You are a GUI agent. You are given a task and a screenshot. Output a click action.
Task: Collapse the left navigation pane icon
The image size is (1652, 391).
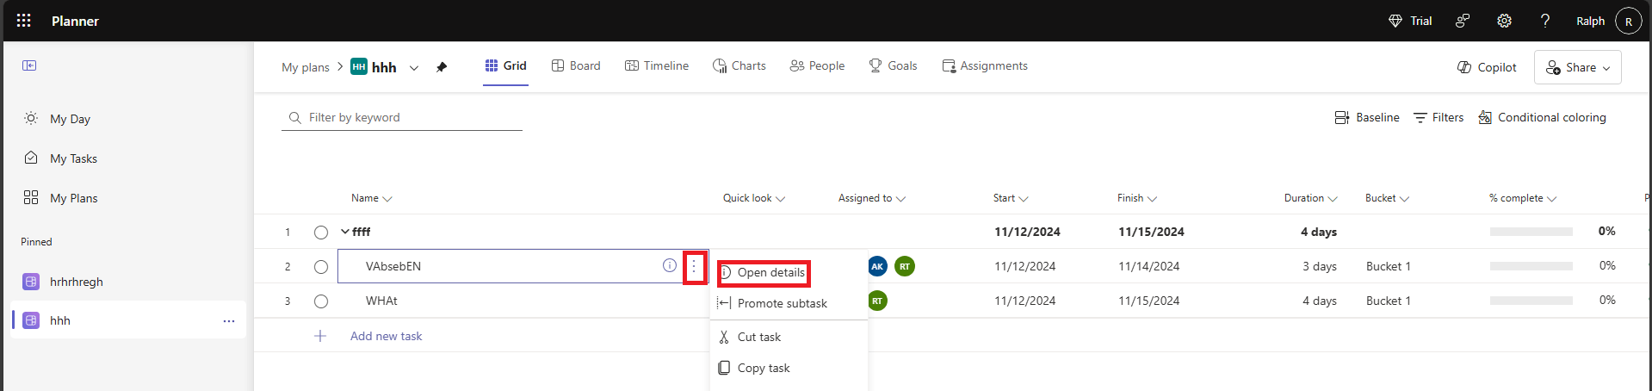(x=29, y=65)
